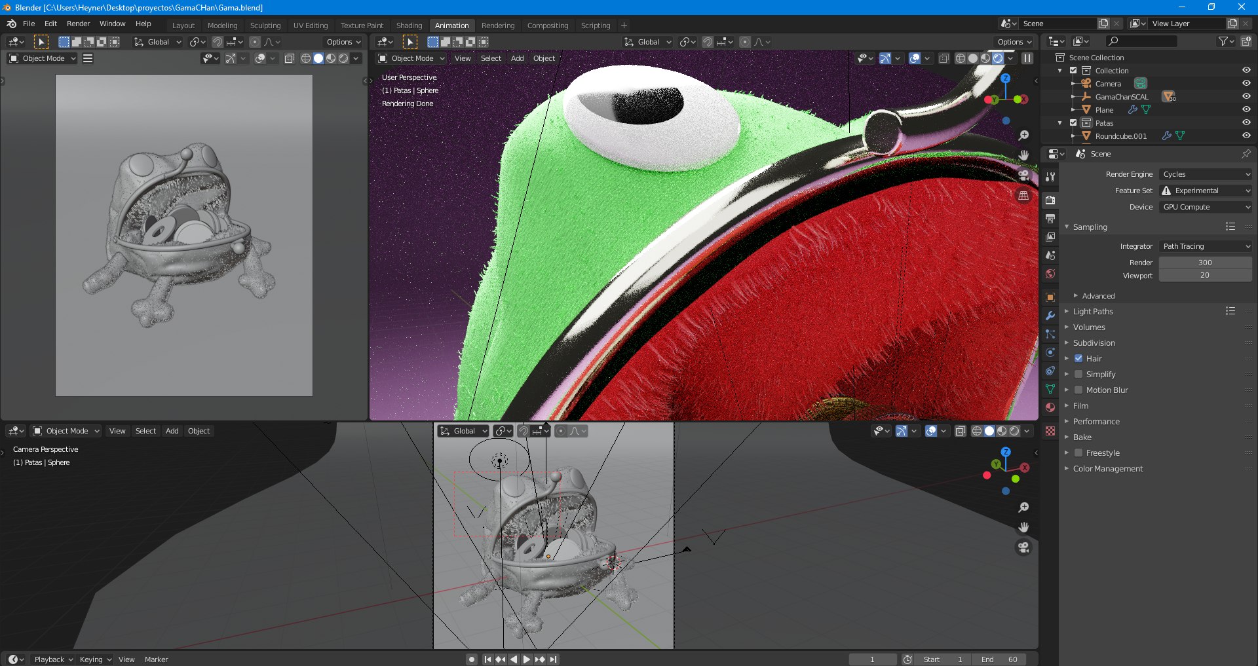Open the Object properties tab icon
1258x666 pixels.
point(1050,297)
